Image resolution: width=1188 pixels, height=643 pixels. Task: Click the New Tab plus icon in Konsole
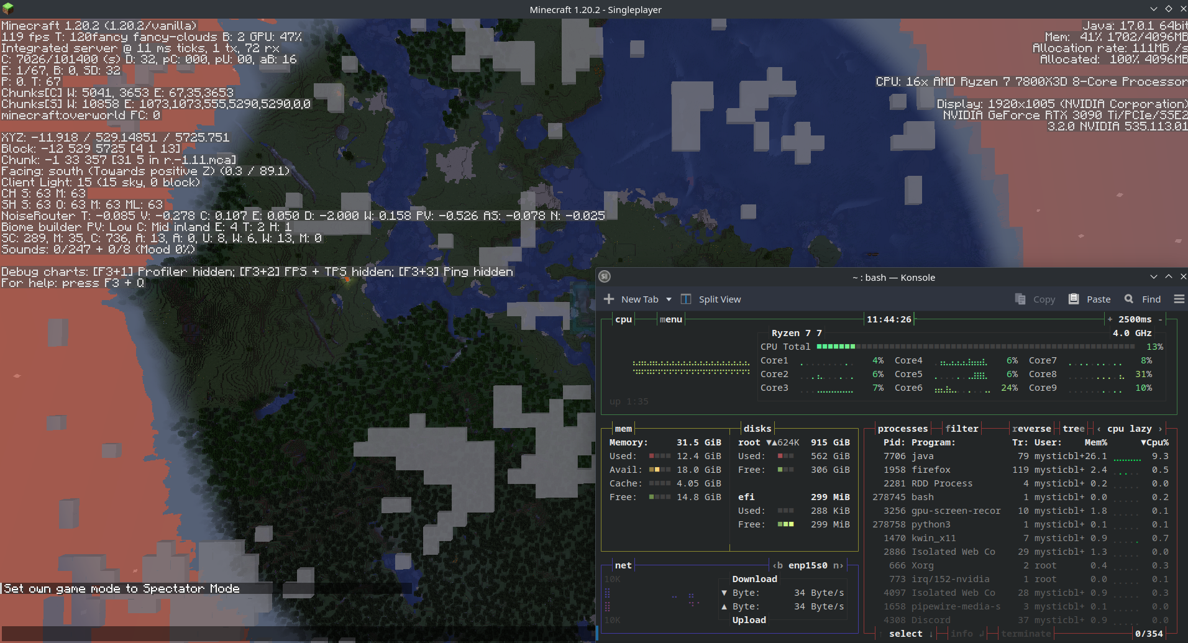(x=609, y=299)
